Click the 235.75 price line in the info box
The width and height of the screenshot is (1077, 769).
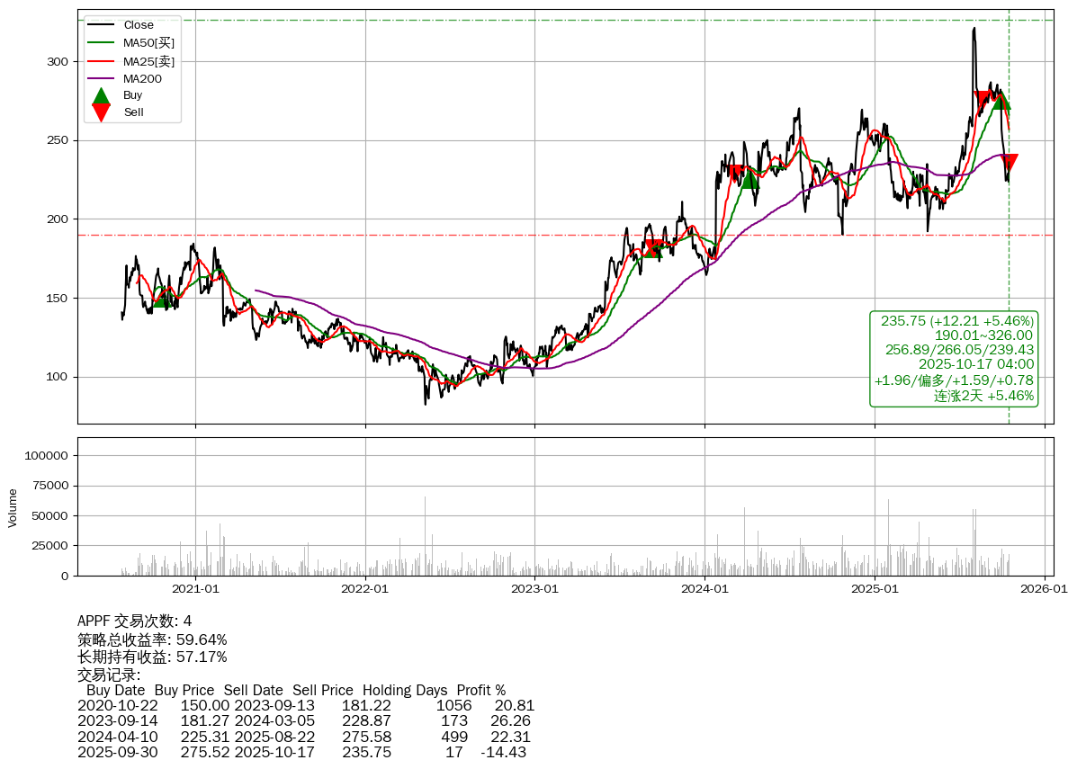pyautogui.click(x=956, y=321)
